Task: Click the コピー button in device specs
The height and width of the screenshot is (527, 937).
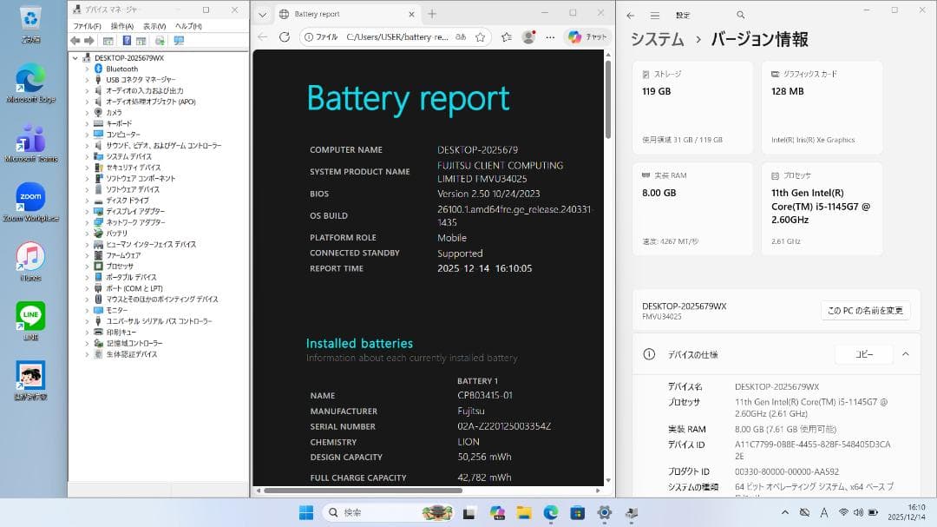Action: 863,353
